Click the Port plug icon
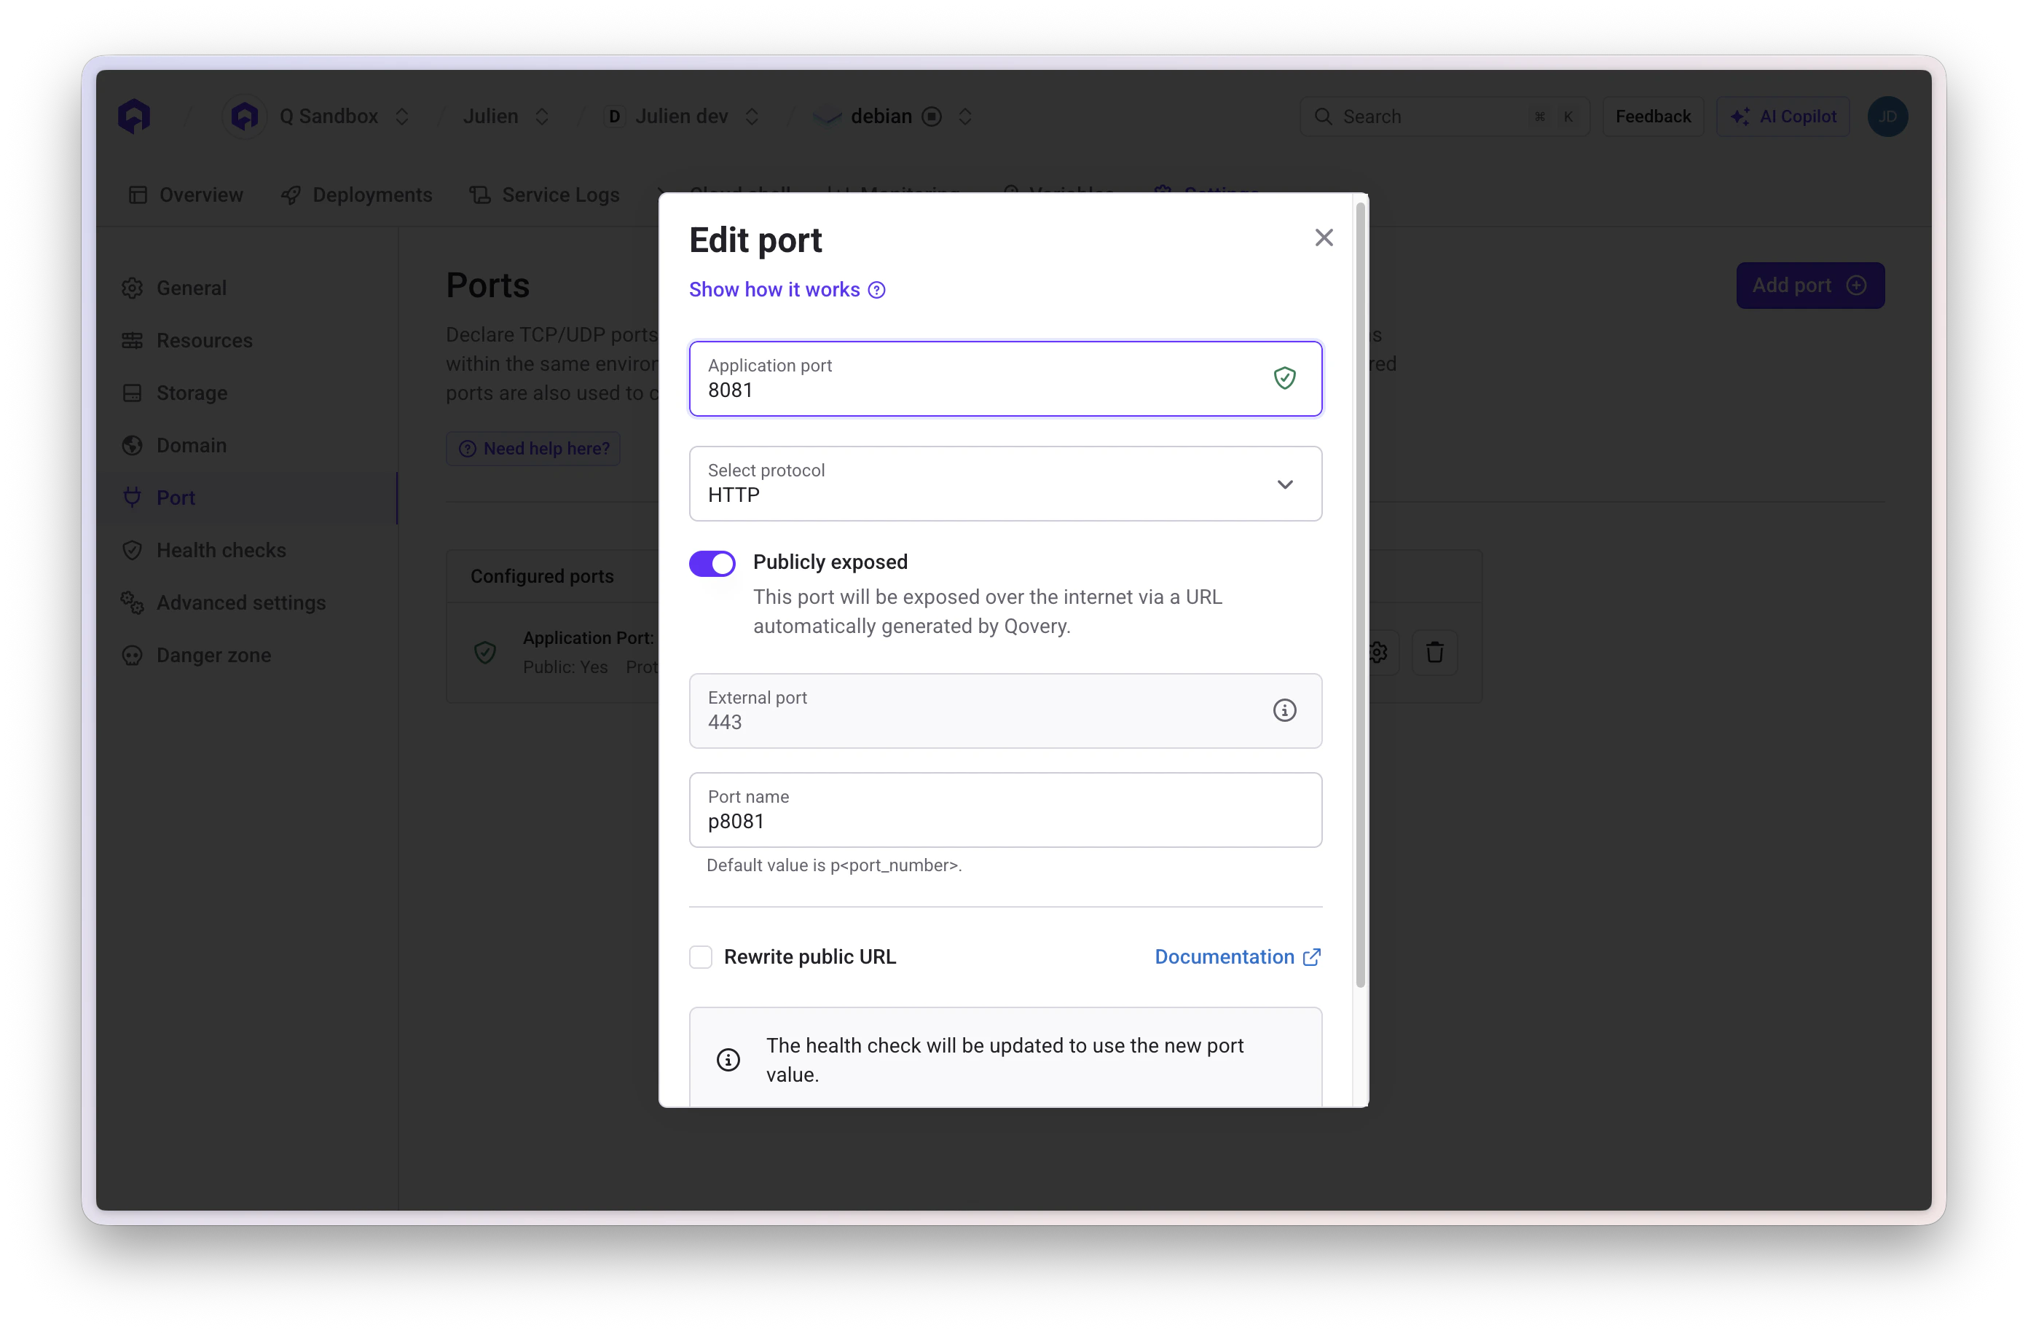Screen dimensions: 2028x1333 132,498
